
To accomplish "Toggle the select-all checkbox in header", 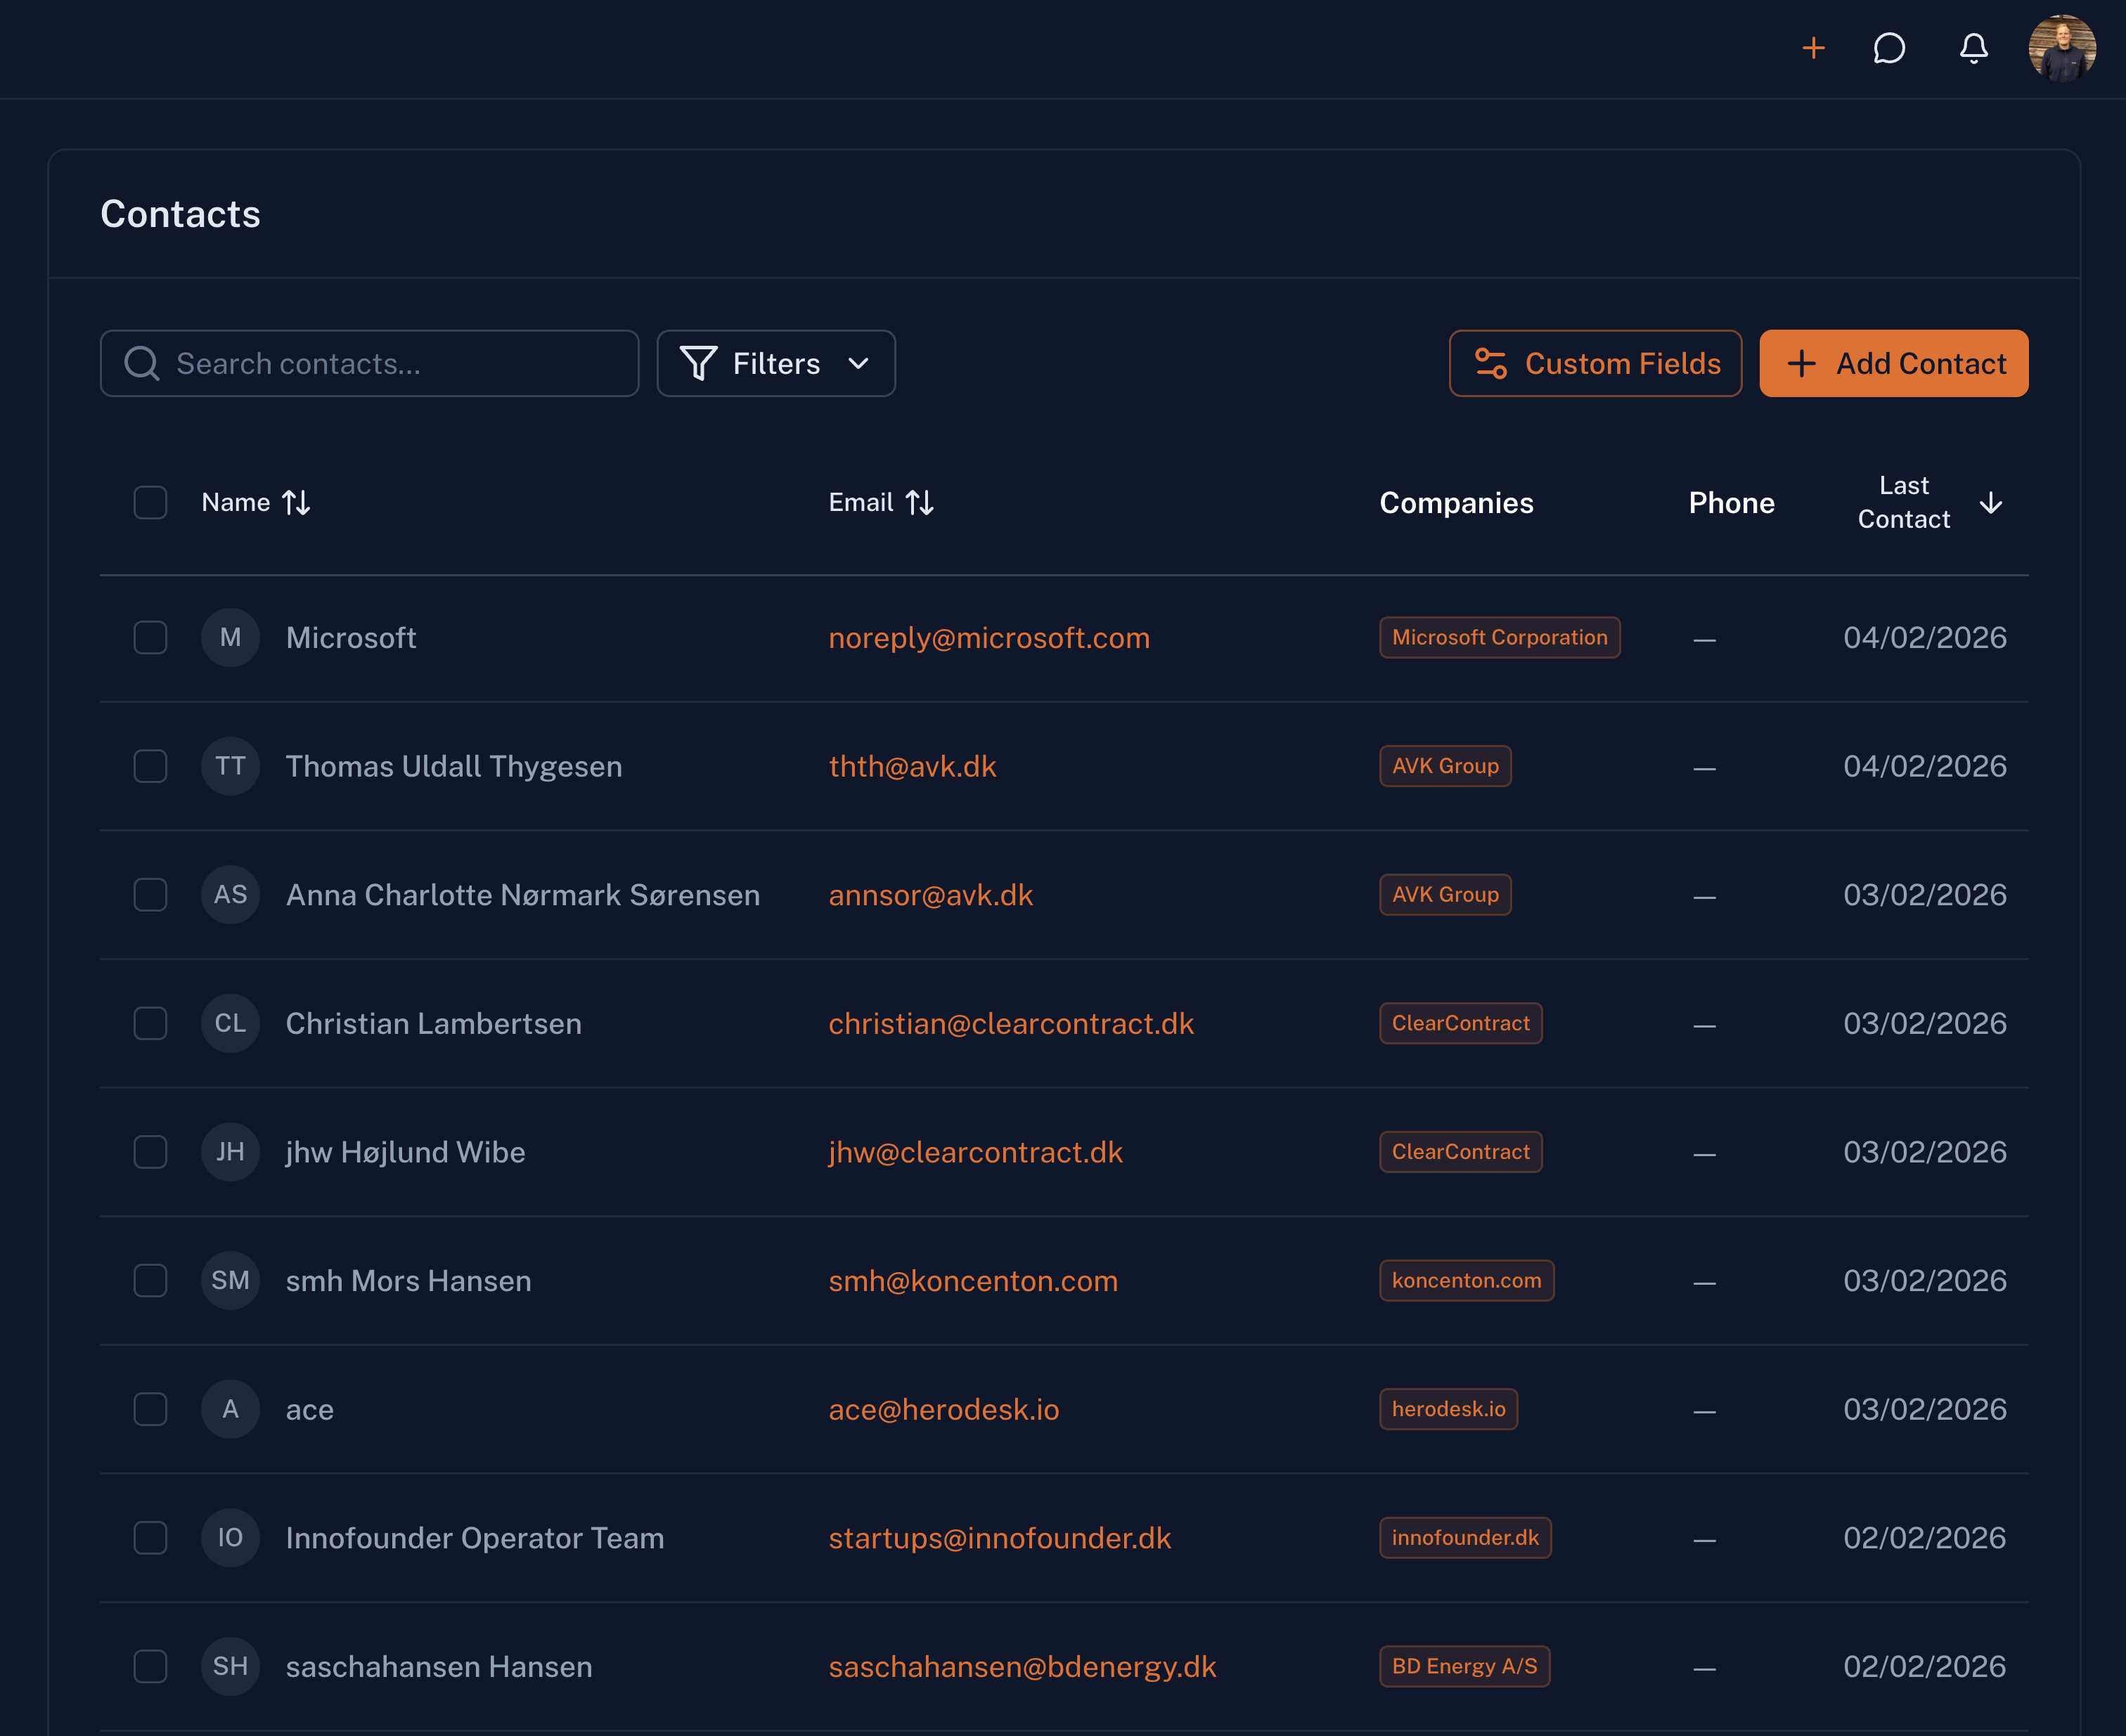I will (150, 502).
